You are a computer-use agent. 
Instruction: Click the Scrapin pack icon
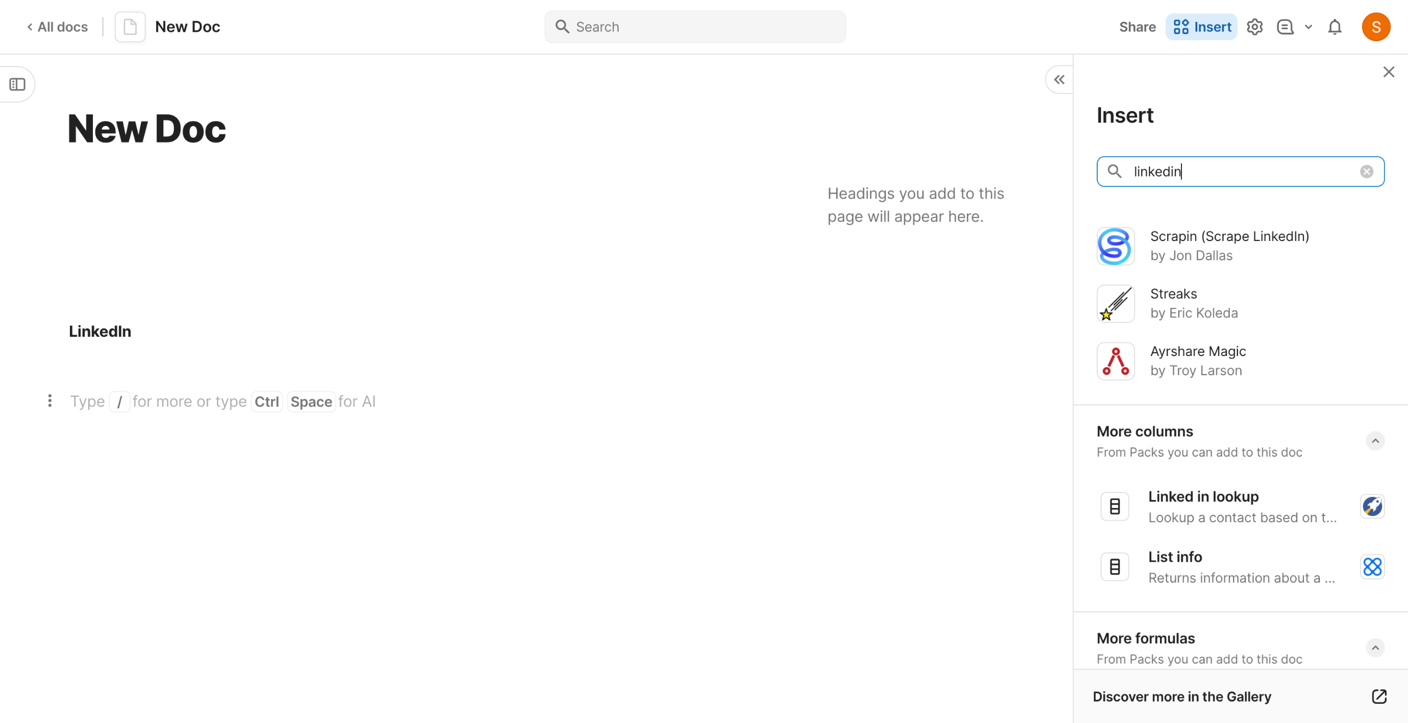point(1115,246)
